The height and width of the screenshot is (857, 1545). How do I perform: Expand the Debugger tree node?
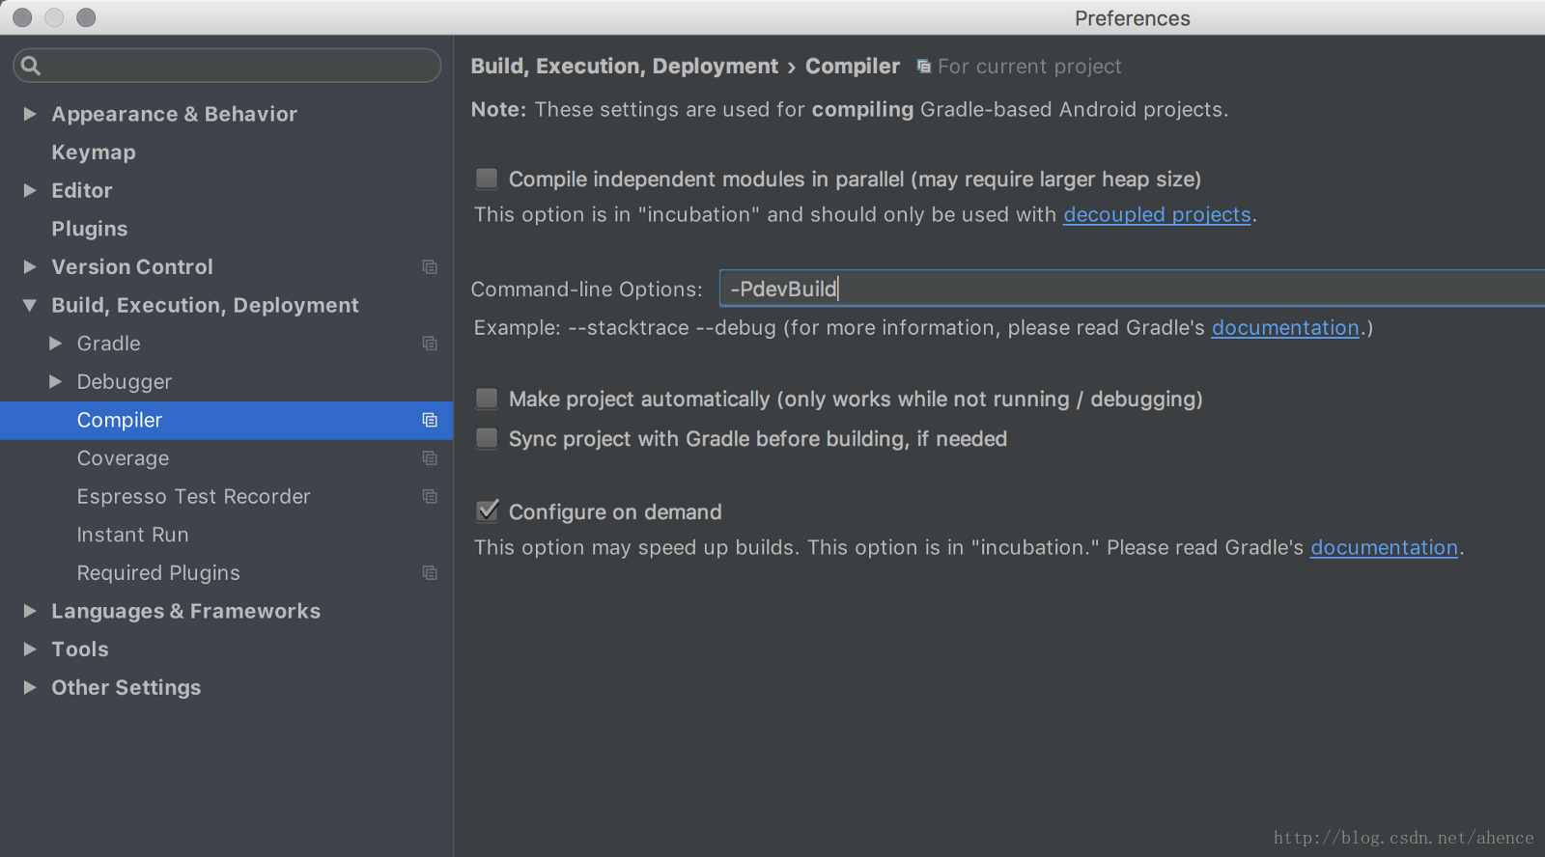tap(56, 382)
